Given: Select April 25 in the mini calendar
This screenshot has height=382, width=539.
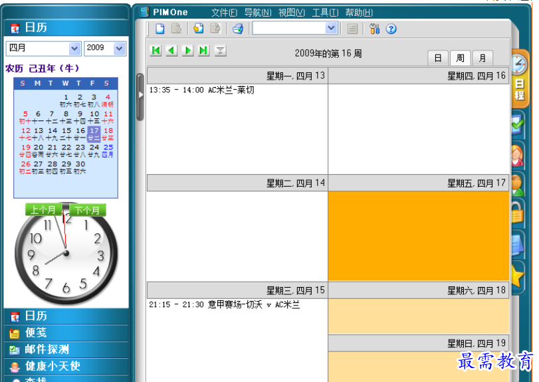Looking at the screenshot, I should point(108,150).
